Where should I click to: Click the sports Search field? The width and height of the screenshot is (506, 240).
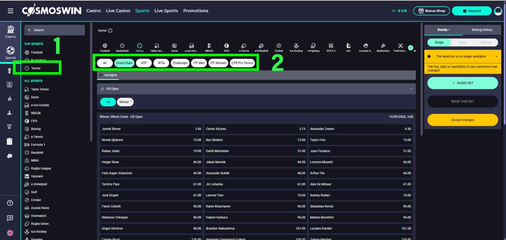pos(54,30)
